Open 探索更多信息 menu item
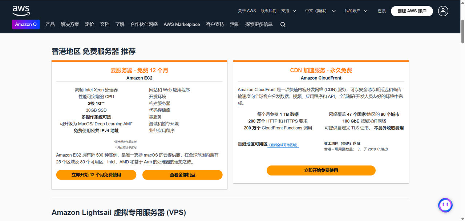Image resolution: width=465 pixels, height=221 pixels. (x=259, y=24)
